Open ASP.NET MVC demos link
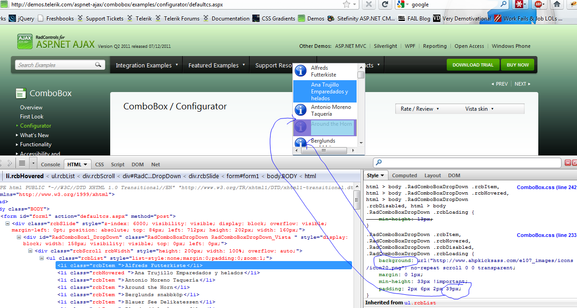The width and height of the screenshot is (577, 308). pyautogui.click(x=351, y=46)
